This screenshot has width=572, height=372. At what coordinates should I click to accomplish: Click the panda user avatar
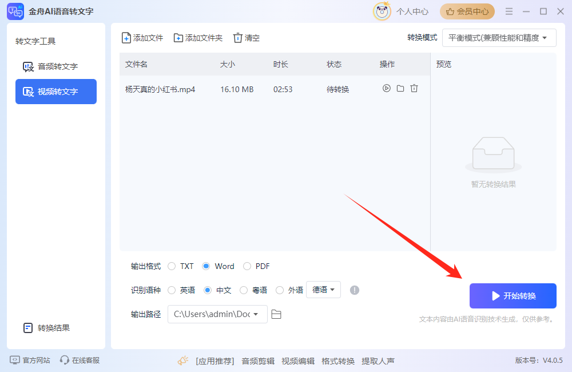[x=382, y=11]
